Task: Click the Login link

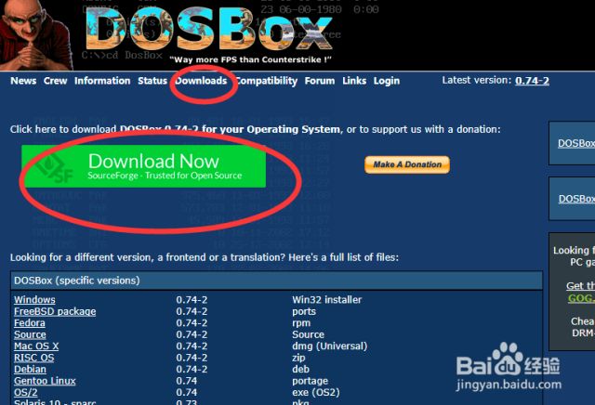Action: (x=387, y=81)
